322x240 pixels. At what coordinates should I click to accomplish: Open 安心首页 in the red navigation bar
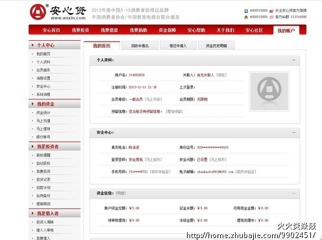point(51,30)
